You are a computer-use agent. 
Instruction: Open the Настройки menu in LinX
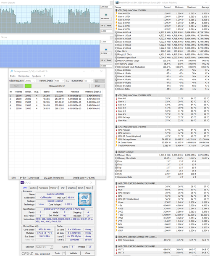pyautogui.click(x=24, y=76)
